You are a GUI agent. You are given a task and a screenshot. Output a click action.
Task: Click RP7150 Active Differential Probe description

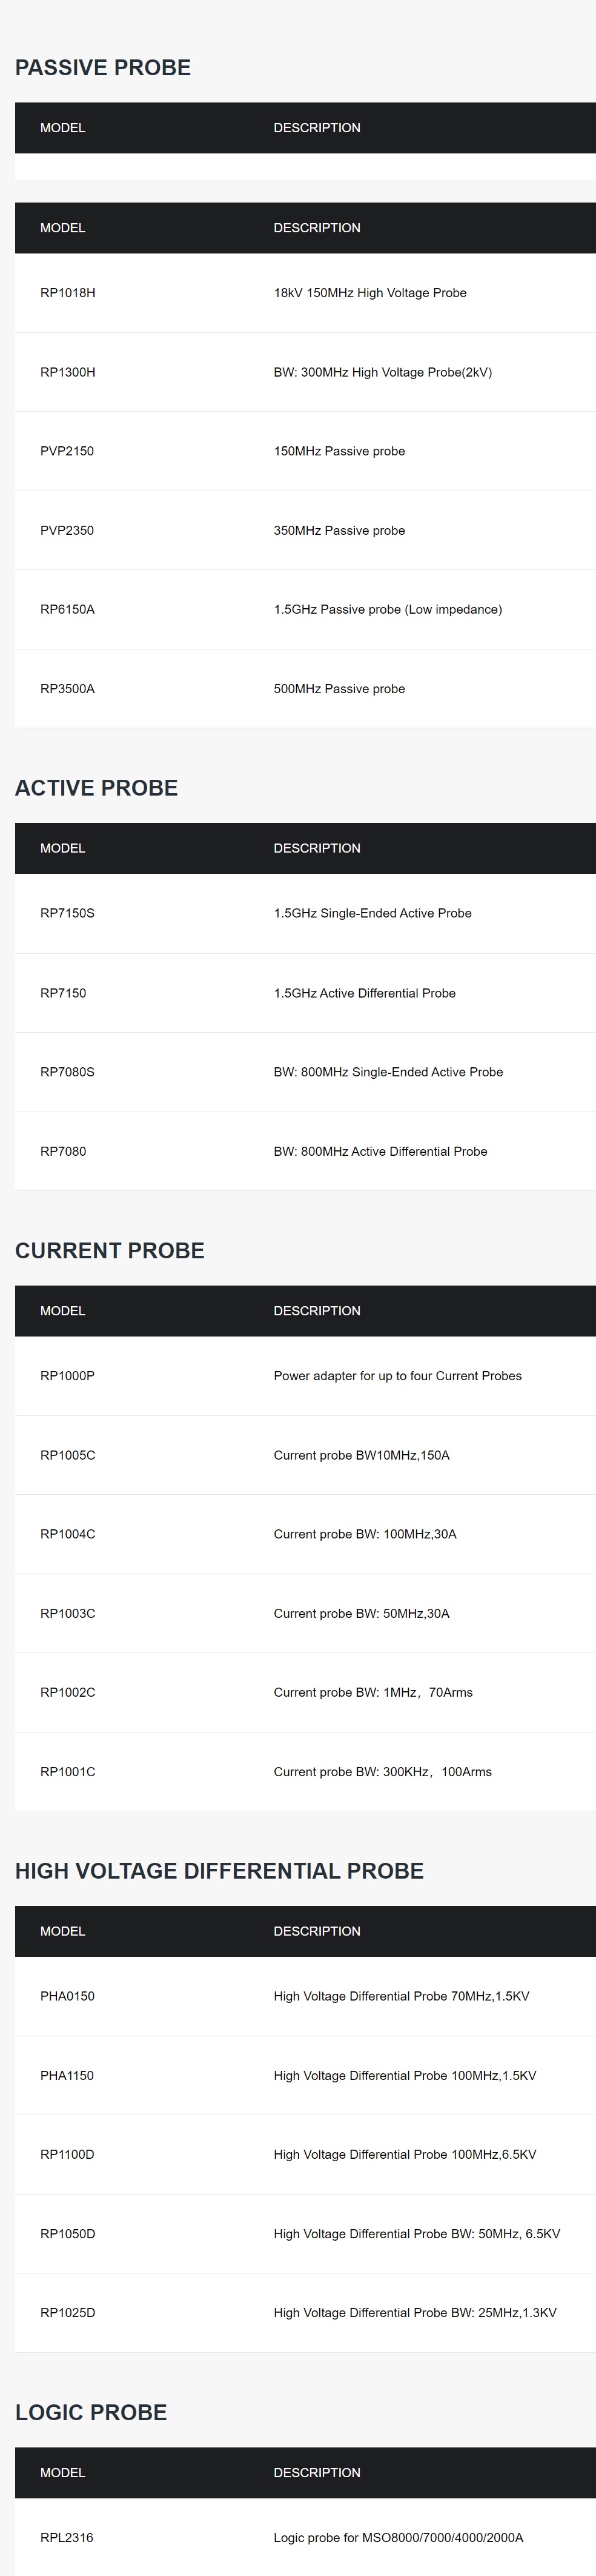click(365, 993)
